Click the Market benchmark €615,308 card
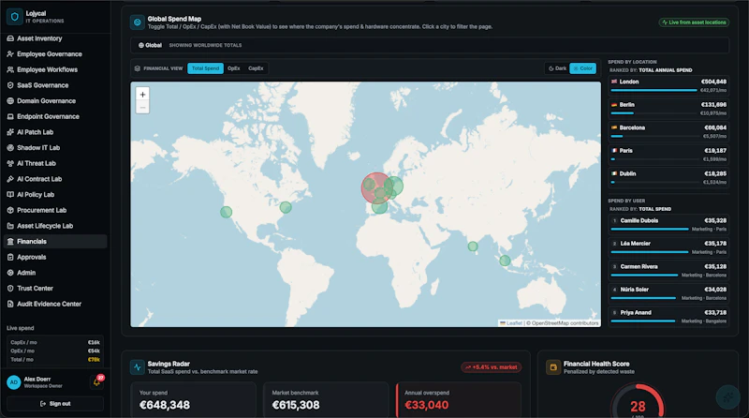Image resolution: width=749 pixels, height=418 pixels. [x=326, y=400]
